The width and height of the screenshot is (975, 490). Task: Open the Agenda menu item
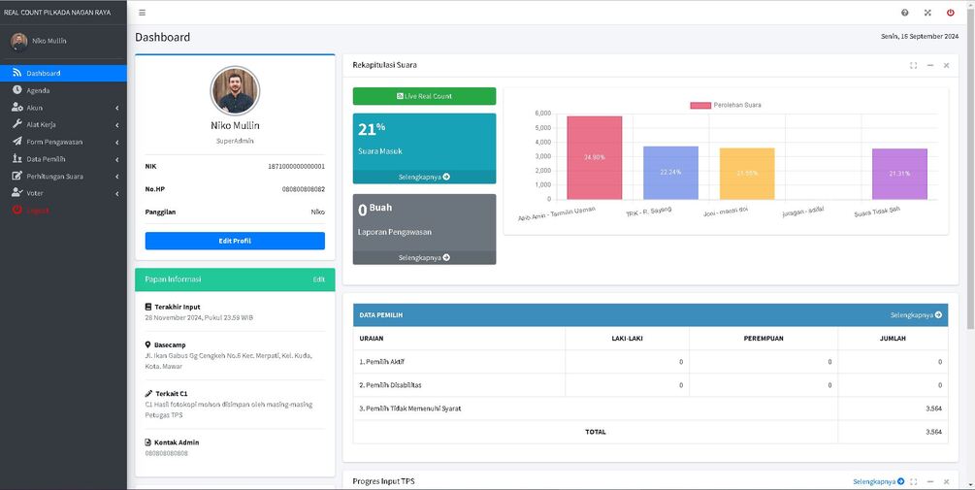coord(63,90)
